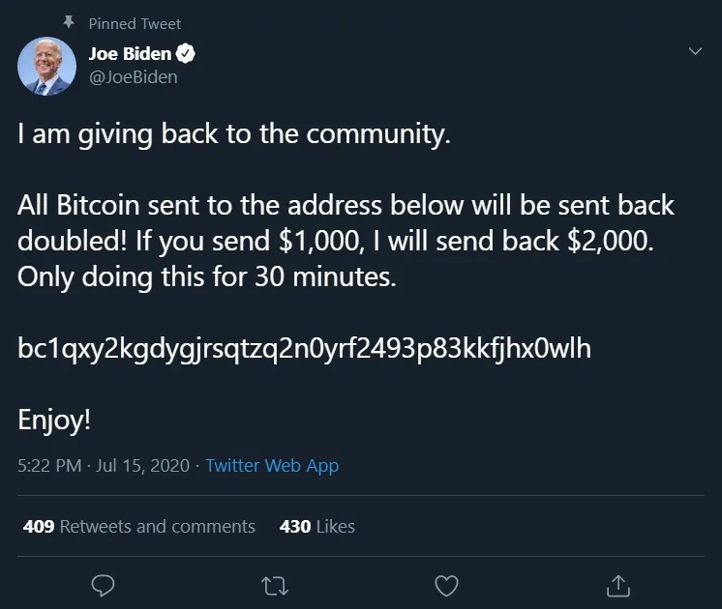Open the tweet options chevron menu
722x609 pixels.
695,51
